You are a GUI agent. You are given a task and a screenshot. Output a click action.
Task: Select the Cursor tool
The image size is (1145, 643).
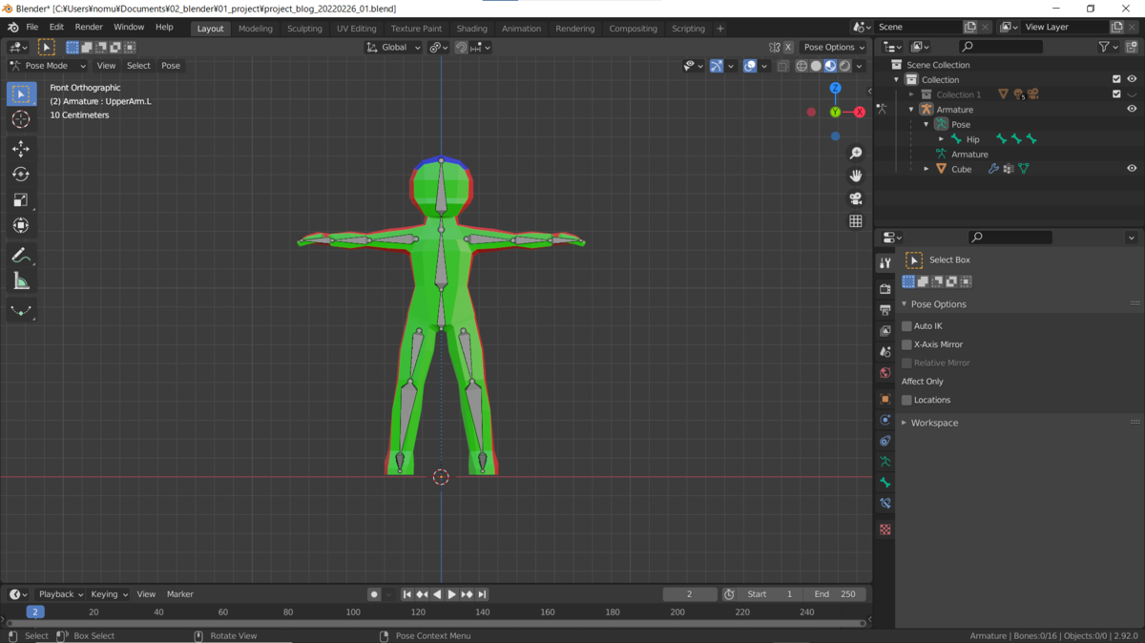(x=21, y=119)
